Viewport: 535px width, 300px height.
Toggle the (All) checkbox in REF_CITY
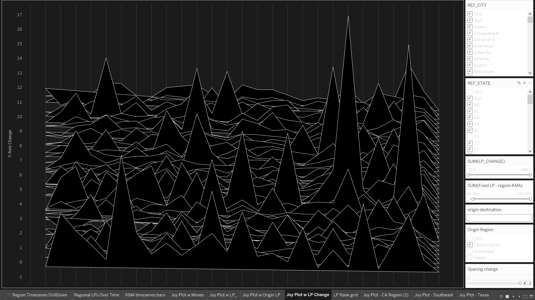pyautogui.click(x=470, y=14)
